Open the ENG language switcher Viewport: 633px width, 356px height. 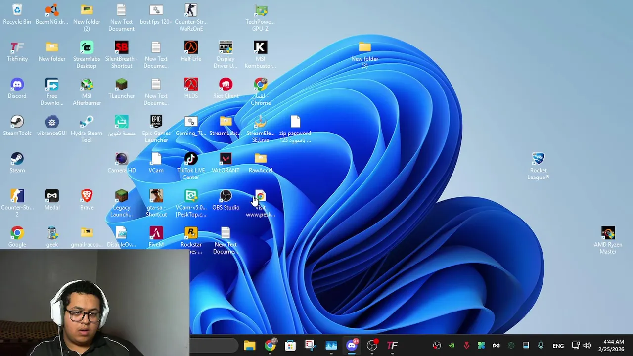click(558, 346)
